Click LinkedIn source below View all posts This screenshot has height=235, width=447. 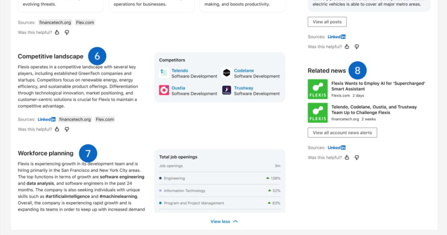336,36
